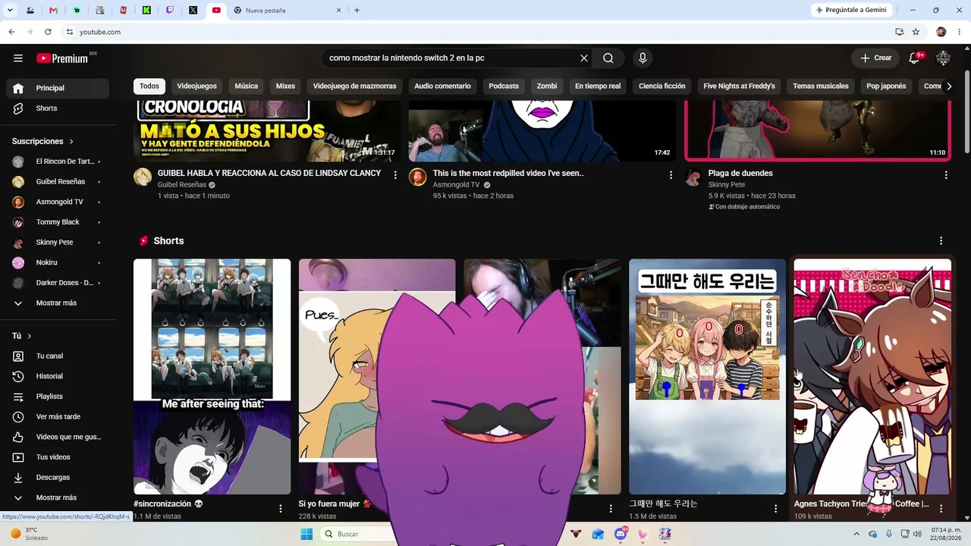Select the Zombi filter chip
The image size is (971, 546).
(547, 86)
